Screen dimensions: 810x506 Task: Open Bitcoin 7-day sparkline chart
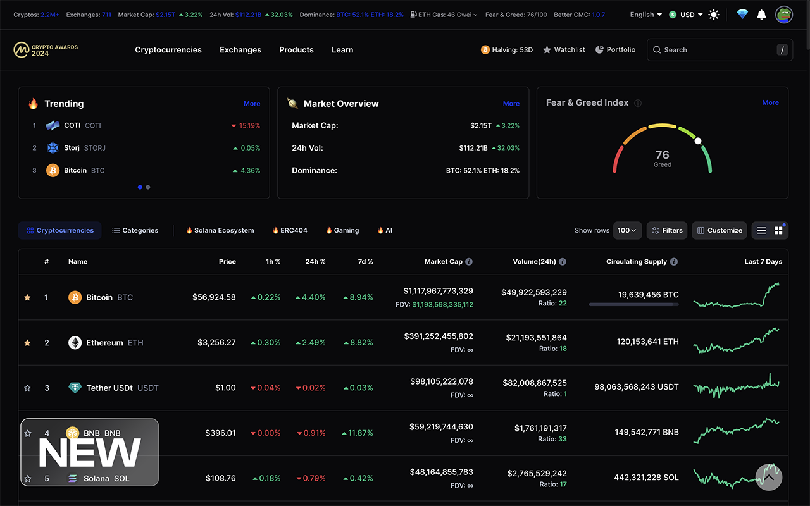pyautogui.click(x=737, y=296)
